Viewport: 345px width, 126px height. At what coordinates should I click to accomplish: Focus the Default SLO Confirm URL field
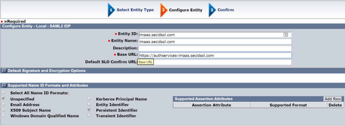[215, 62]
